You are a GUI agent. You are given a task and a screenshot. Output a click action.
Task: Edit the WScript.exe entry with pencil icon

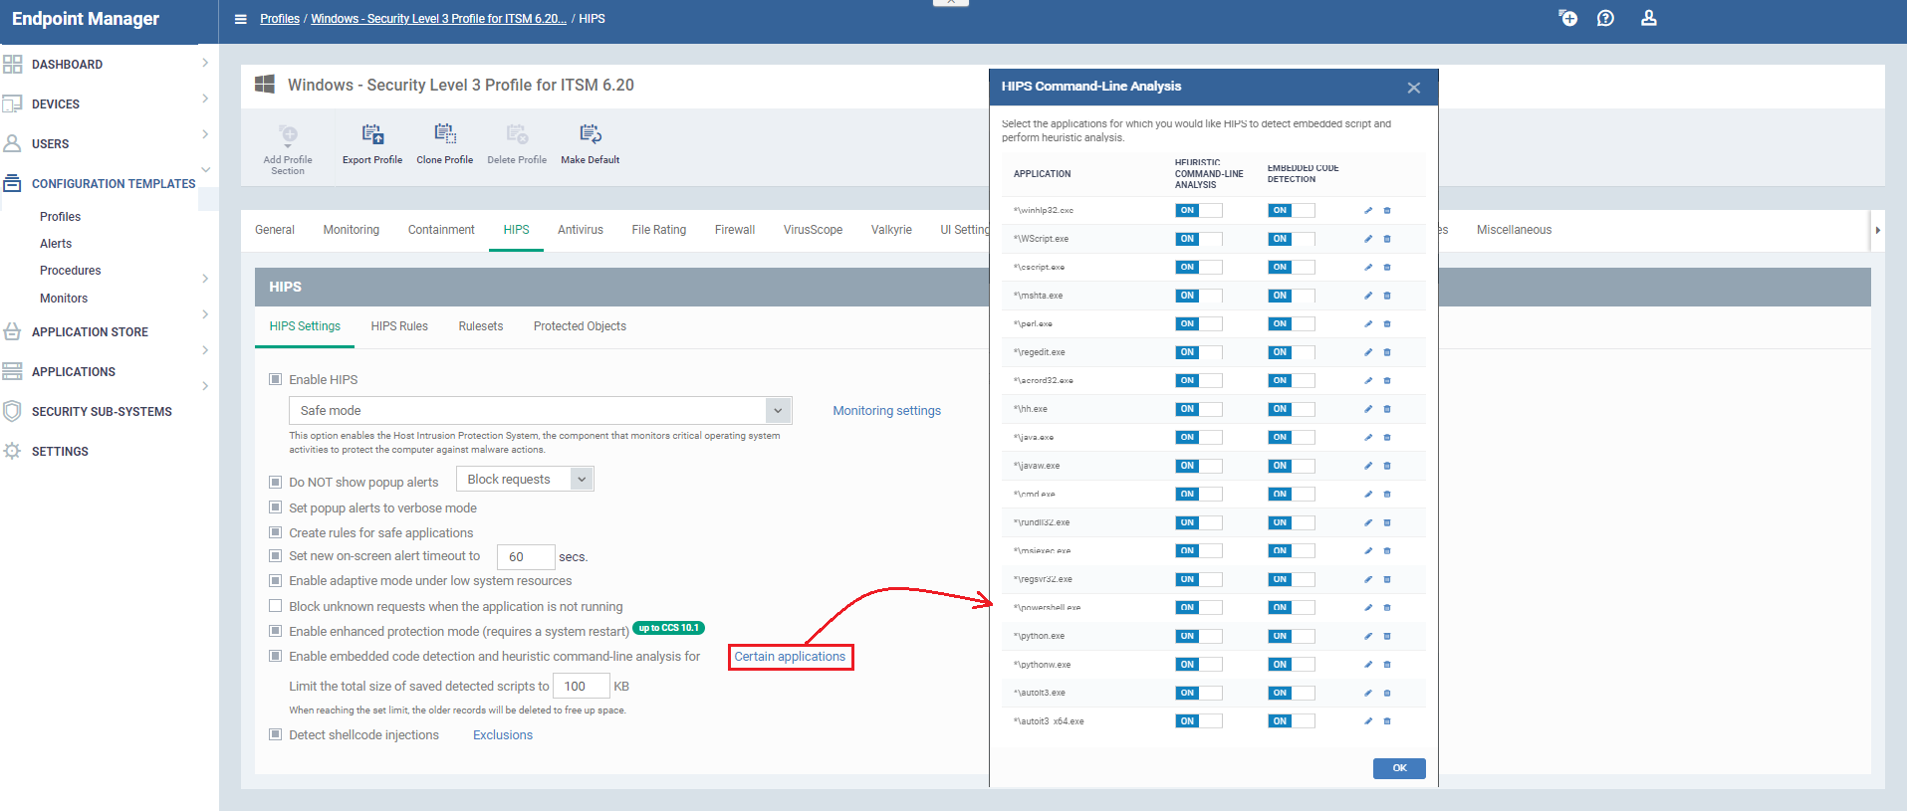(x=1368, y=239)
